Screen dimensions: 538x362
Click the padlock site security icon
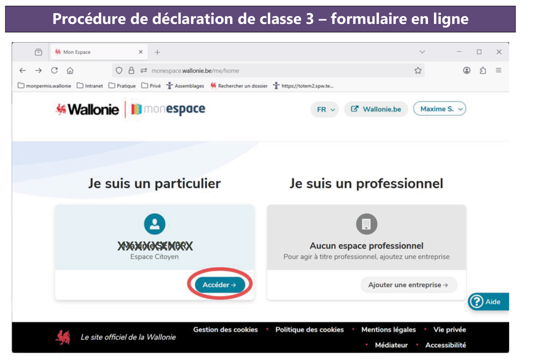tap(131, 70)
